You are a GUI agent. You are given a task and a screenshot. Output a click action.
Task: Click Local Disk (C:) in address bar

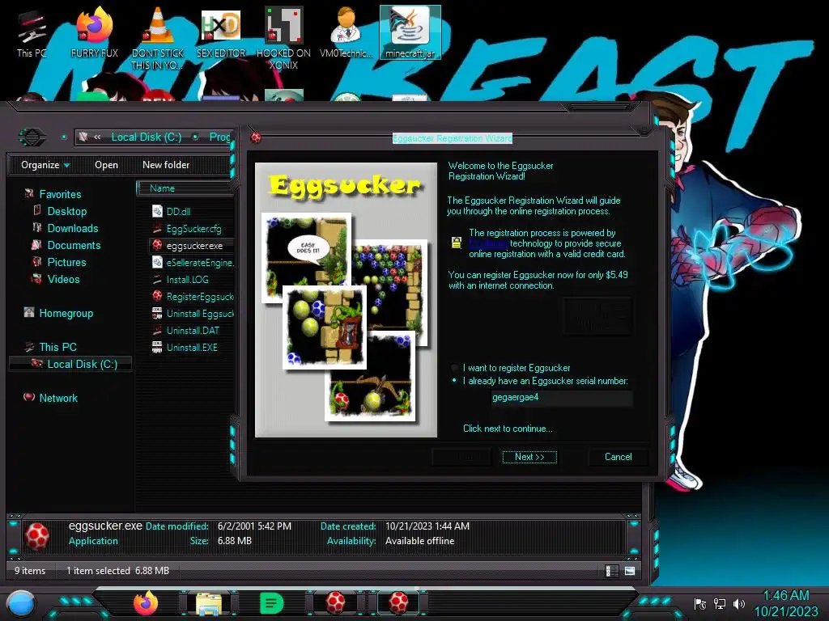tap(147, 137)
